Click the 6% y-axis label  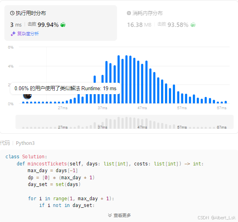coord(11,47)
